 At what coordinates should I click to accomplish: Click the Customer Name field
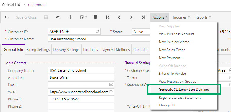coord(99,39)
